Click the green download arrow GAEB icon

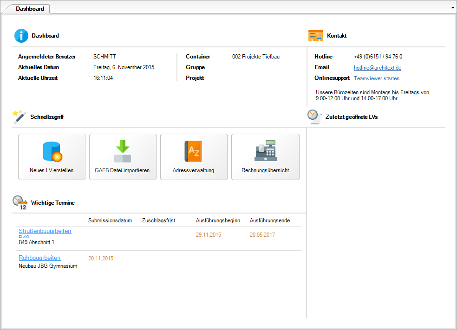point(123,151)
